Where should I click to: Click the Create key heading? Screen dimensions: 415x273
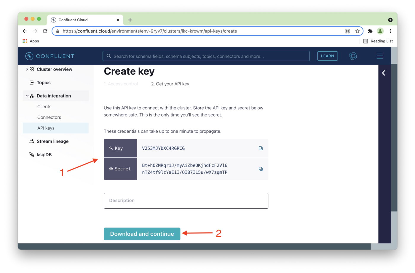pyautogui.click(x=129, y=71)
